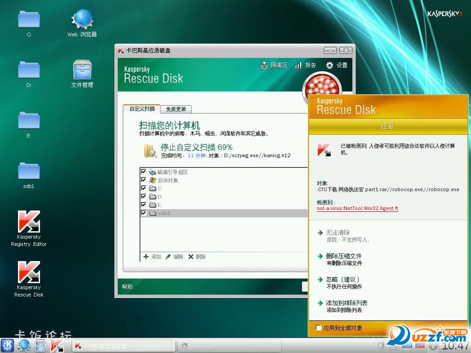Image resolution: width=471 pixels, height=353 pixels.
Task: Open 报告 reports in Rescue Disk header
Action: (305, 65)
